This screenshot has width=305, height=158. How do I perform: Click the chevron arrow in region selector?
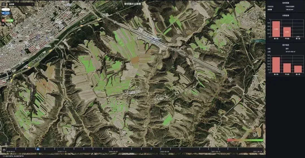point(32,4)
